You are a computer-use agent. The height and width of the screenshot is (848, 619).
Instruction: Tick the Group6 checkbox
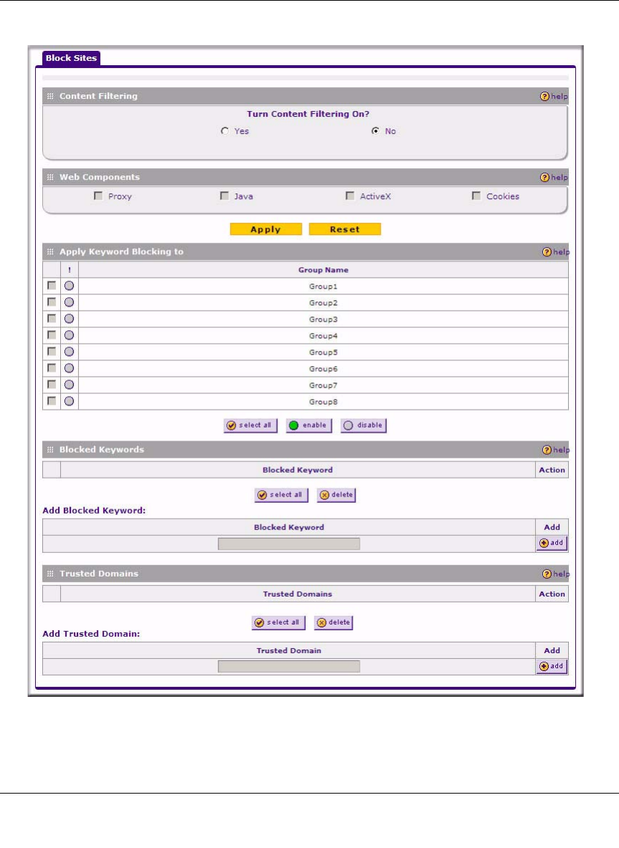coord(52,367)
